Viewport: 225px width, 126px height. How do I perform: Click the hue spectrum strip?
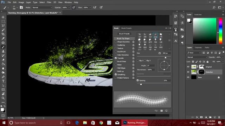[x=220, y=31]
